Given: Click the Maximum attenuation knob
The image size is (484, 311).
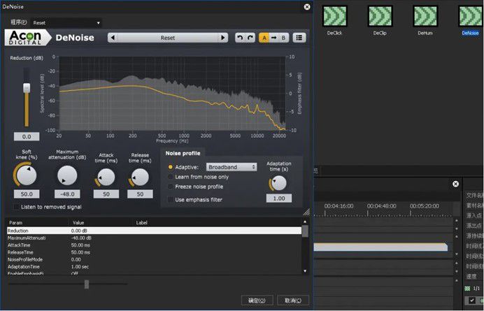Looking at the screenshot, I should click(67, 175).
